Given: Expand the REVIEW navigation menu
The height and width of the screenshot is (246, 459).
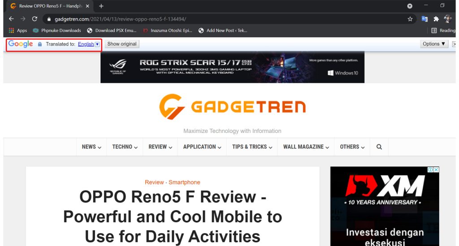Looking at the screenshot, I should click(x=160, y=147).
